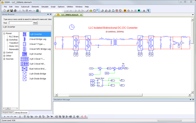Viewport: 196px width, 123px height.
Task: Add a voltage probe from bottom toolbar
Action: [24, 117]
